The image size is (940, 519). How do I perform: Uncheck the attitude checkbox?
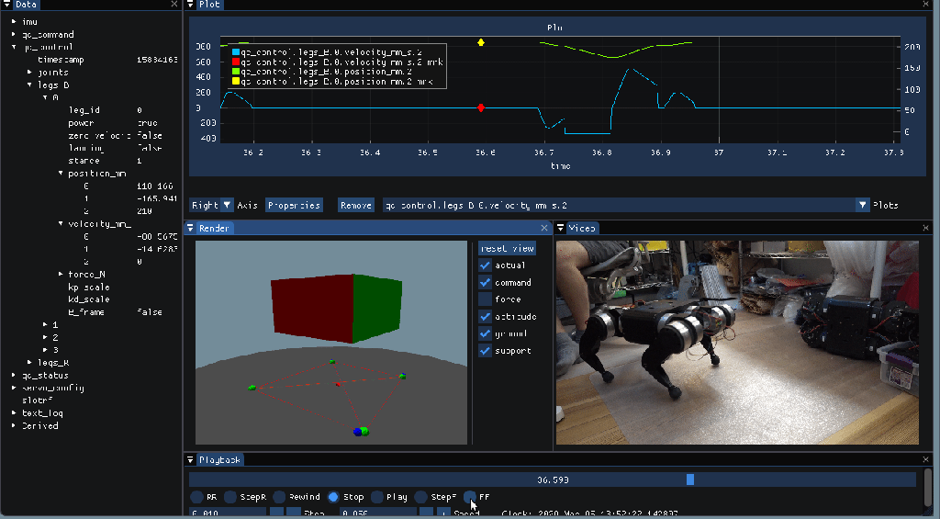coord(486,317)
